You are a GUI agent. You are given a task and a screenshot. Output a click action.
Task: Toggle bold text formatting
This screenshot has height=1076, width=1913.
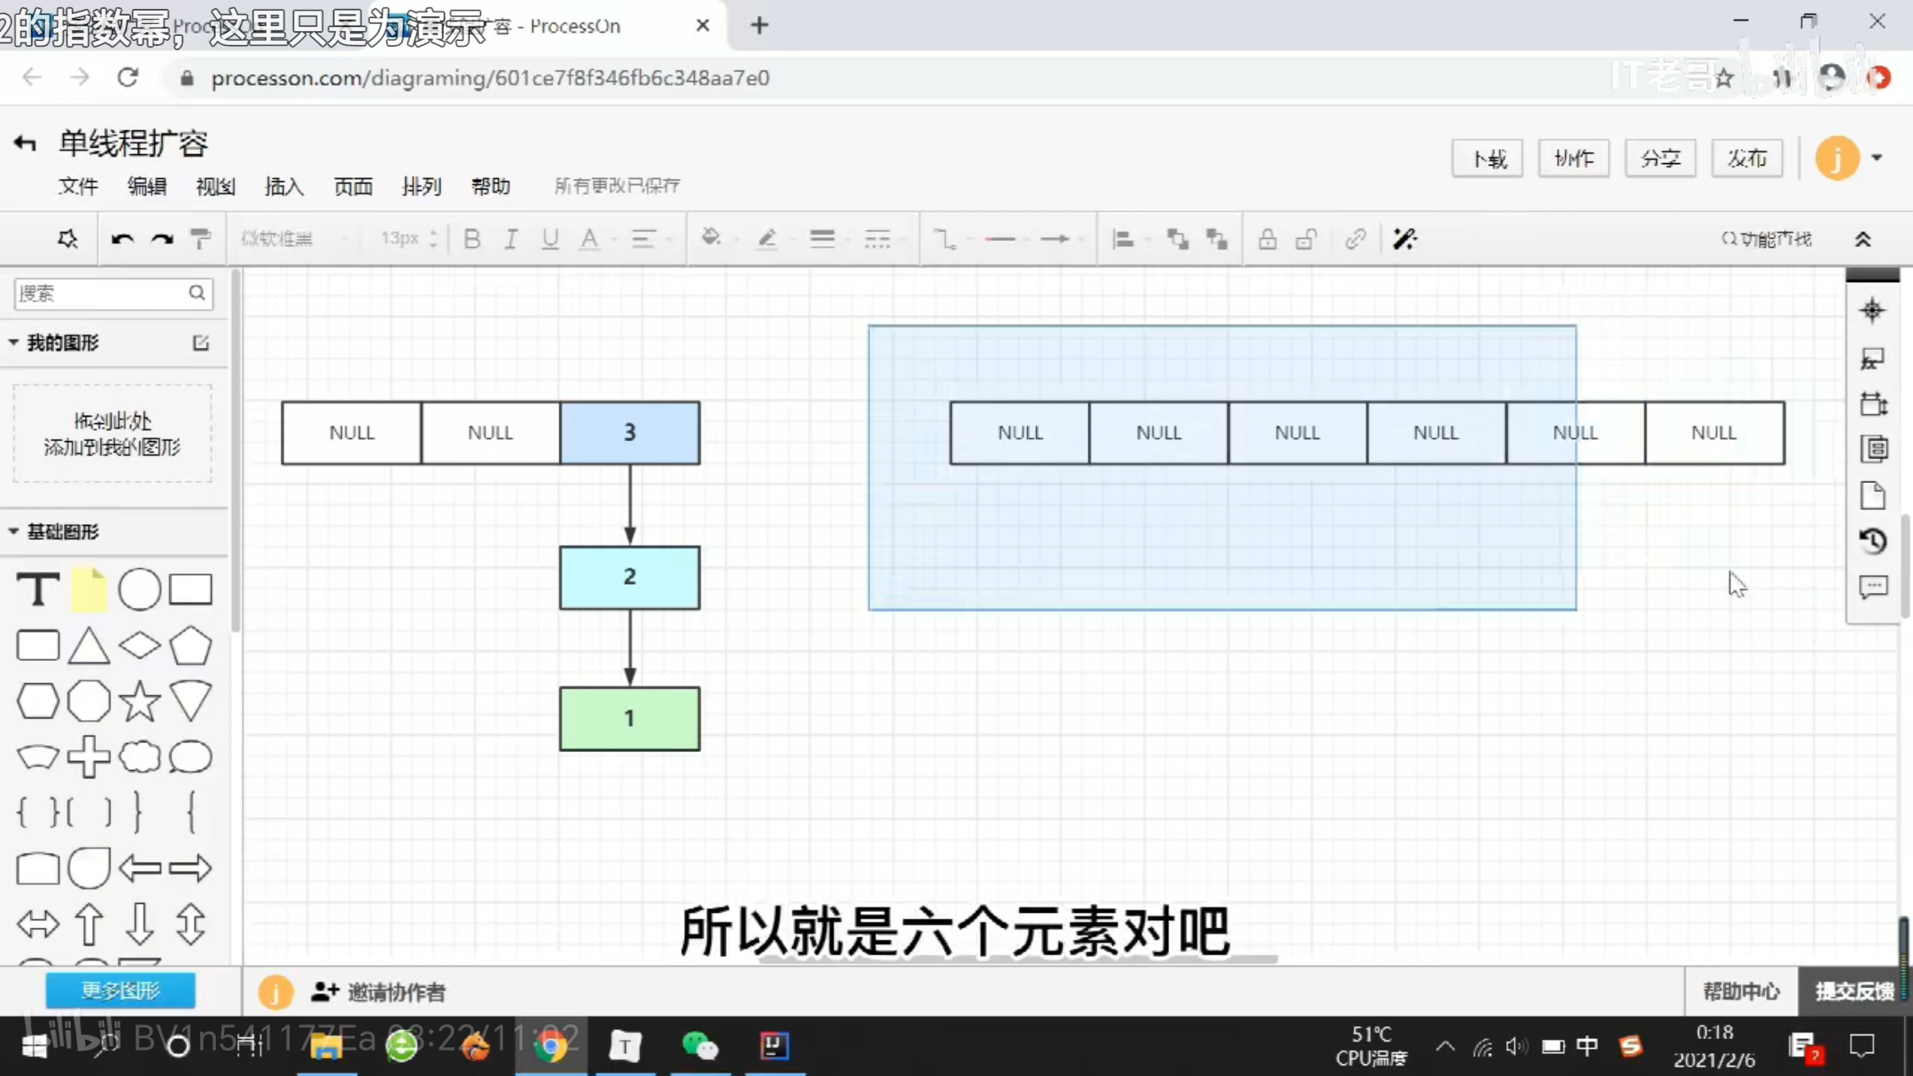point(472,239)
